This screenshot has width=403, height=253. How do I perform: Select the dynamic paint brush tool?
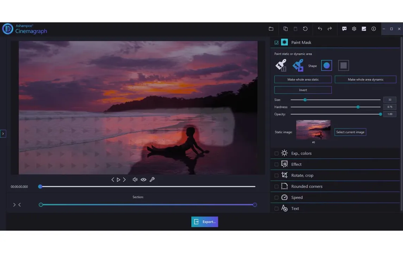click(298, 65)
